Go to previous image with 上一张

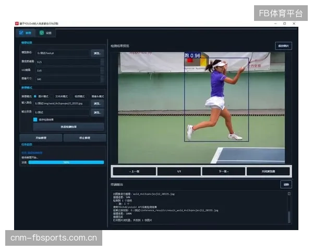[x=135, y=172]
